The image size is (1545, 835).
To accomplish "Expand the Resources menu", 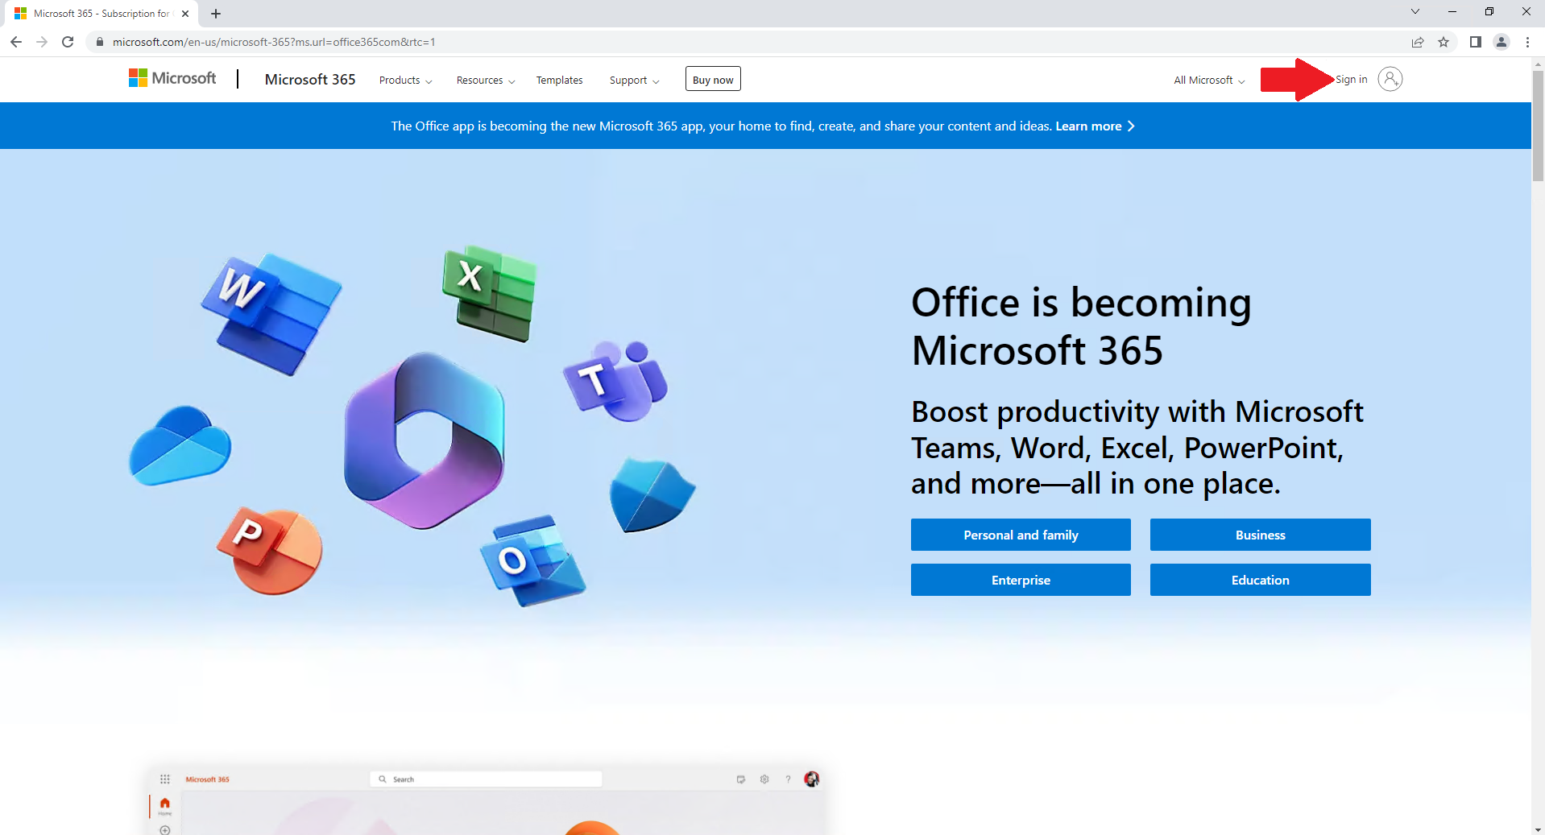I will tap(486, 80).
